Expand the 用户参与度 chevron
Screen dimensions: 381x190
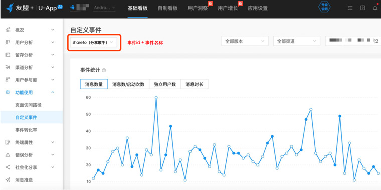tap(53, 80)
